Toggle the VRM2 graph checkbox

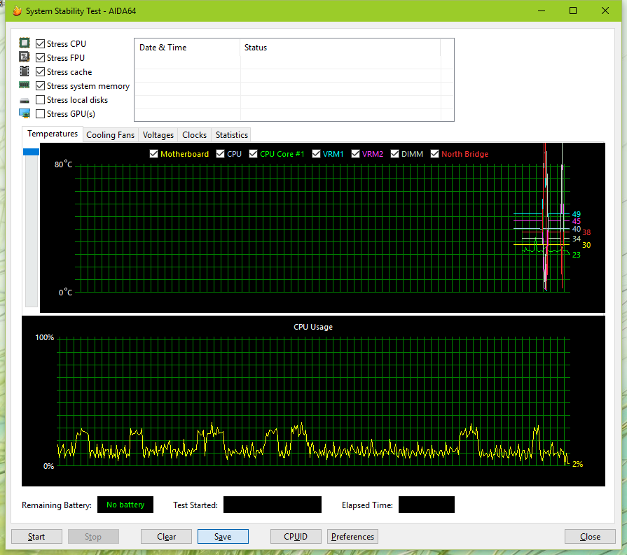[355, 154]
